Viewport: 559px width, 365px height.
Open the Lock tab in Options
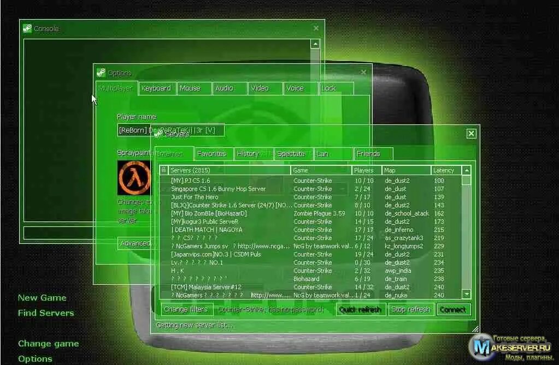[x=336, y=88]
